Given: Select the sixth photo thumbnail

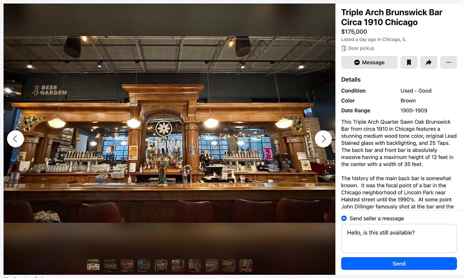Looking at the screenshot, I should 178,265.
